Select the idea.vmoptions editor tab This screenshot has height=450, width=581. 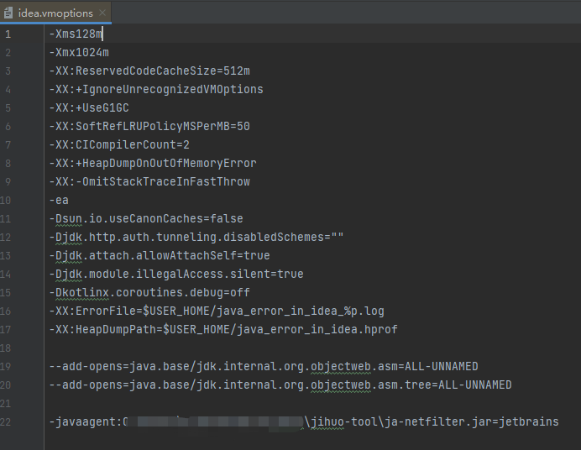click(x=55, y=13)
